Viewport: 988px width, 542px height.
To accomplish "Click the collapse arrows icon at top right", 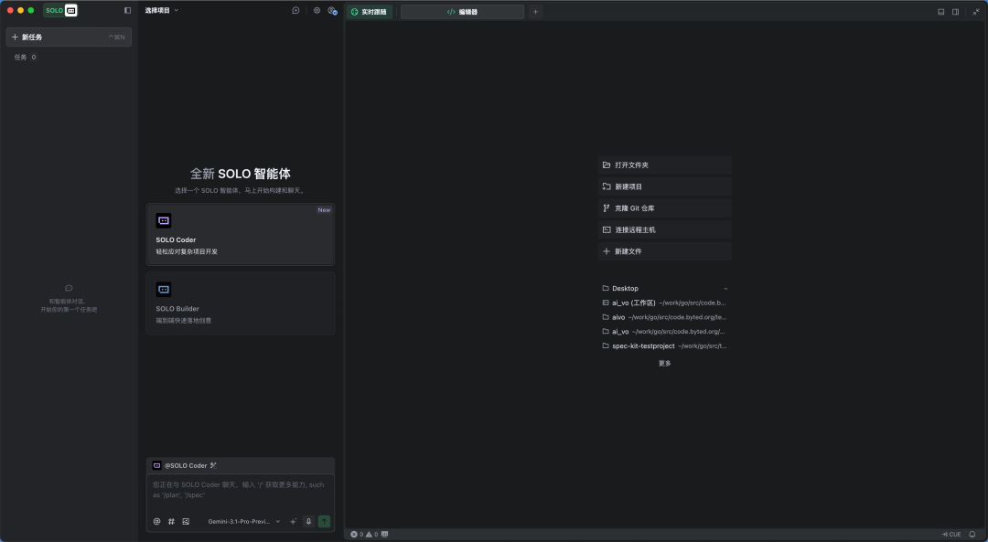I will click(x=975, y=12).
